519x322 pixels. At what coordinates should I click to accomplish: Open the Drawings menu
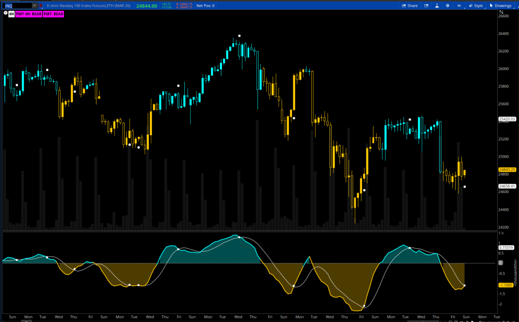[501, 5]
